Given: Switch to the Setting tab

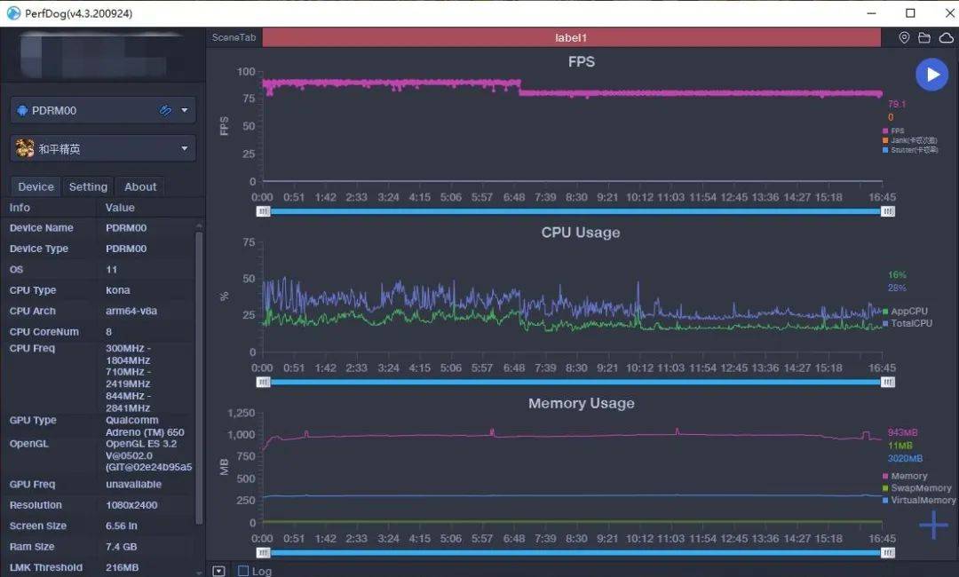Looking at the screenshot, I should 88,186.
